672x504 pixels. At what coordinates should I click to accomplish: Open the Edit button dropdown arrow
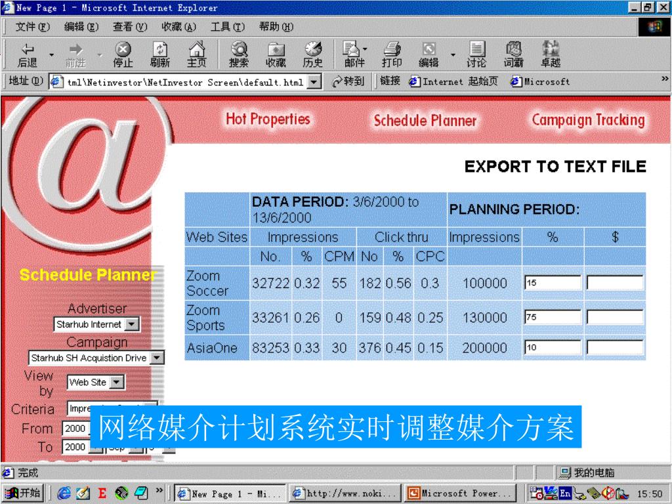(453, 55)
